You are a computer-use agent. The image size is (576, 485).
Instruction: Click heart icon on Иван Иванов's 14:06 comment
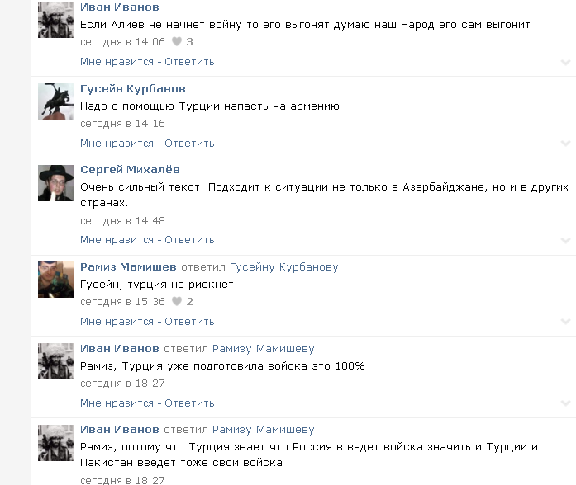click(x=177, y=42)
